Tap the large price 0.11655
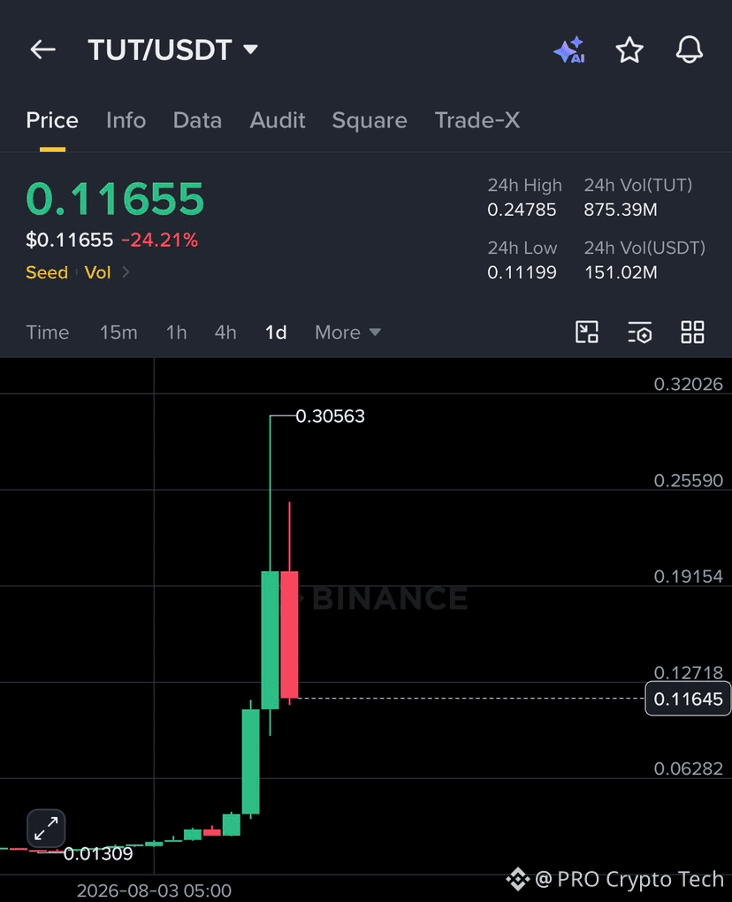The image size is (732, 902). [115, 199]
